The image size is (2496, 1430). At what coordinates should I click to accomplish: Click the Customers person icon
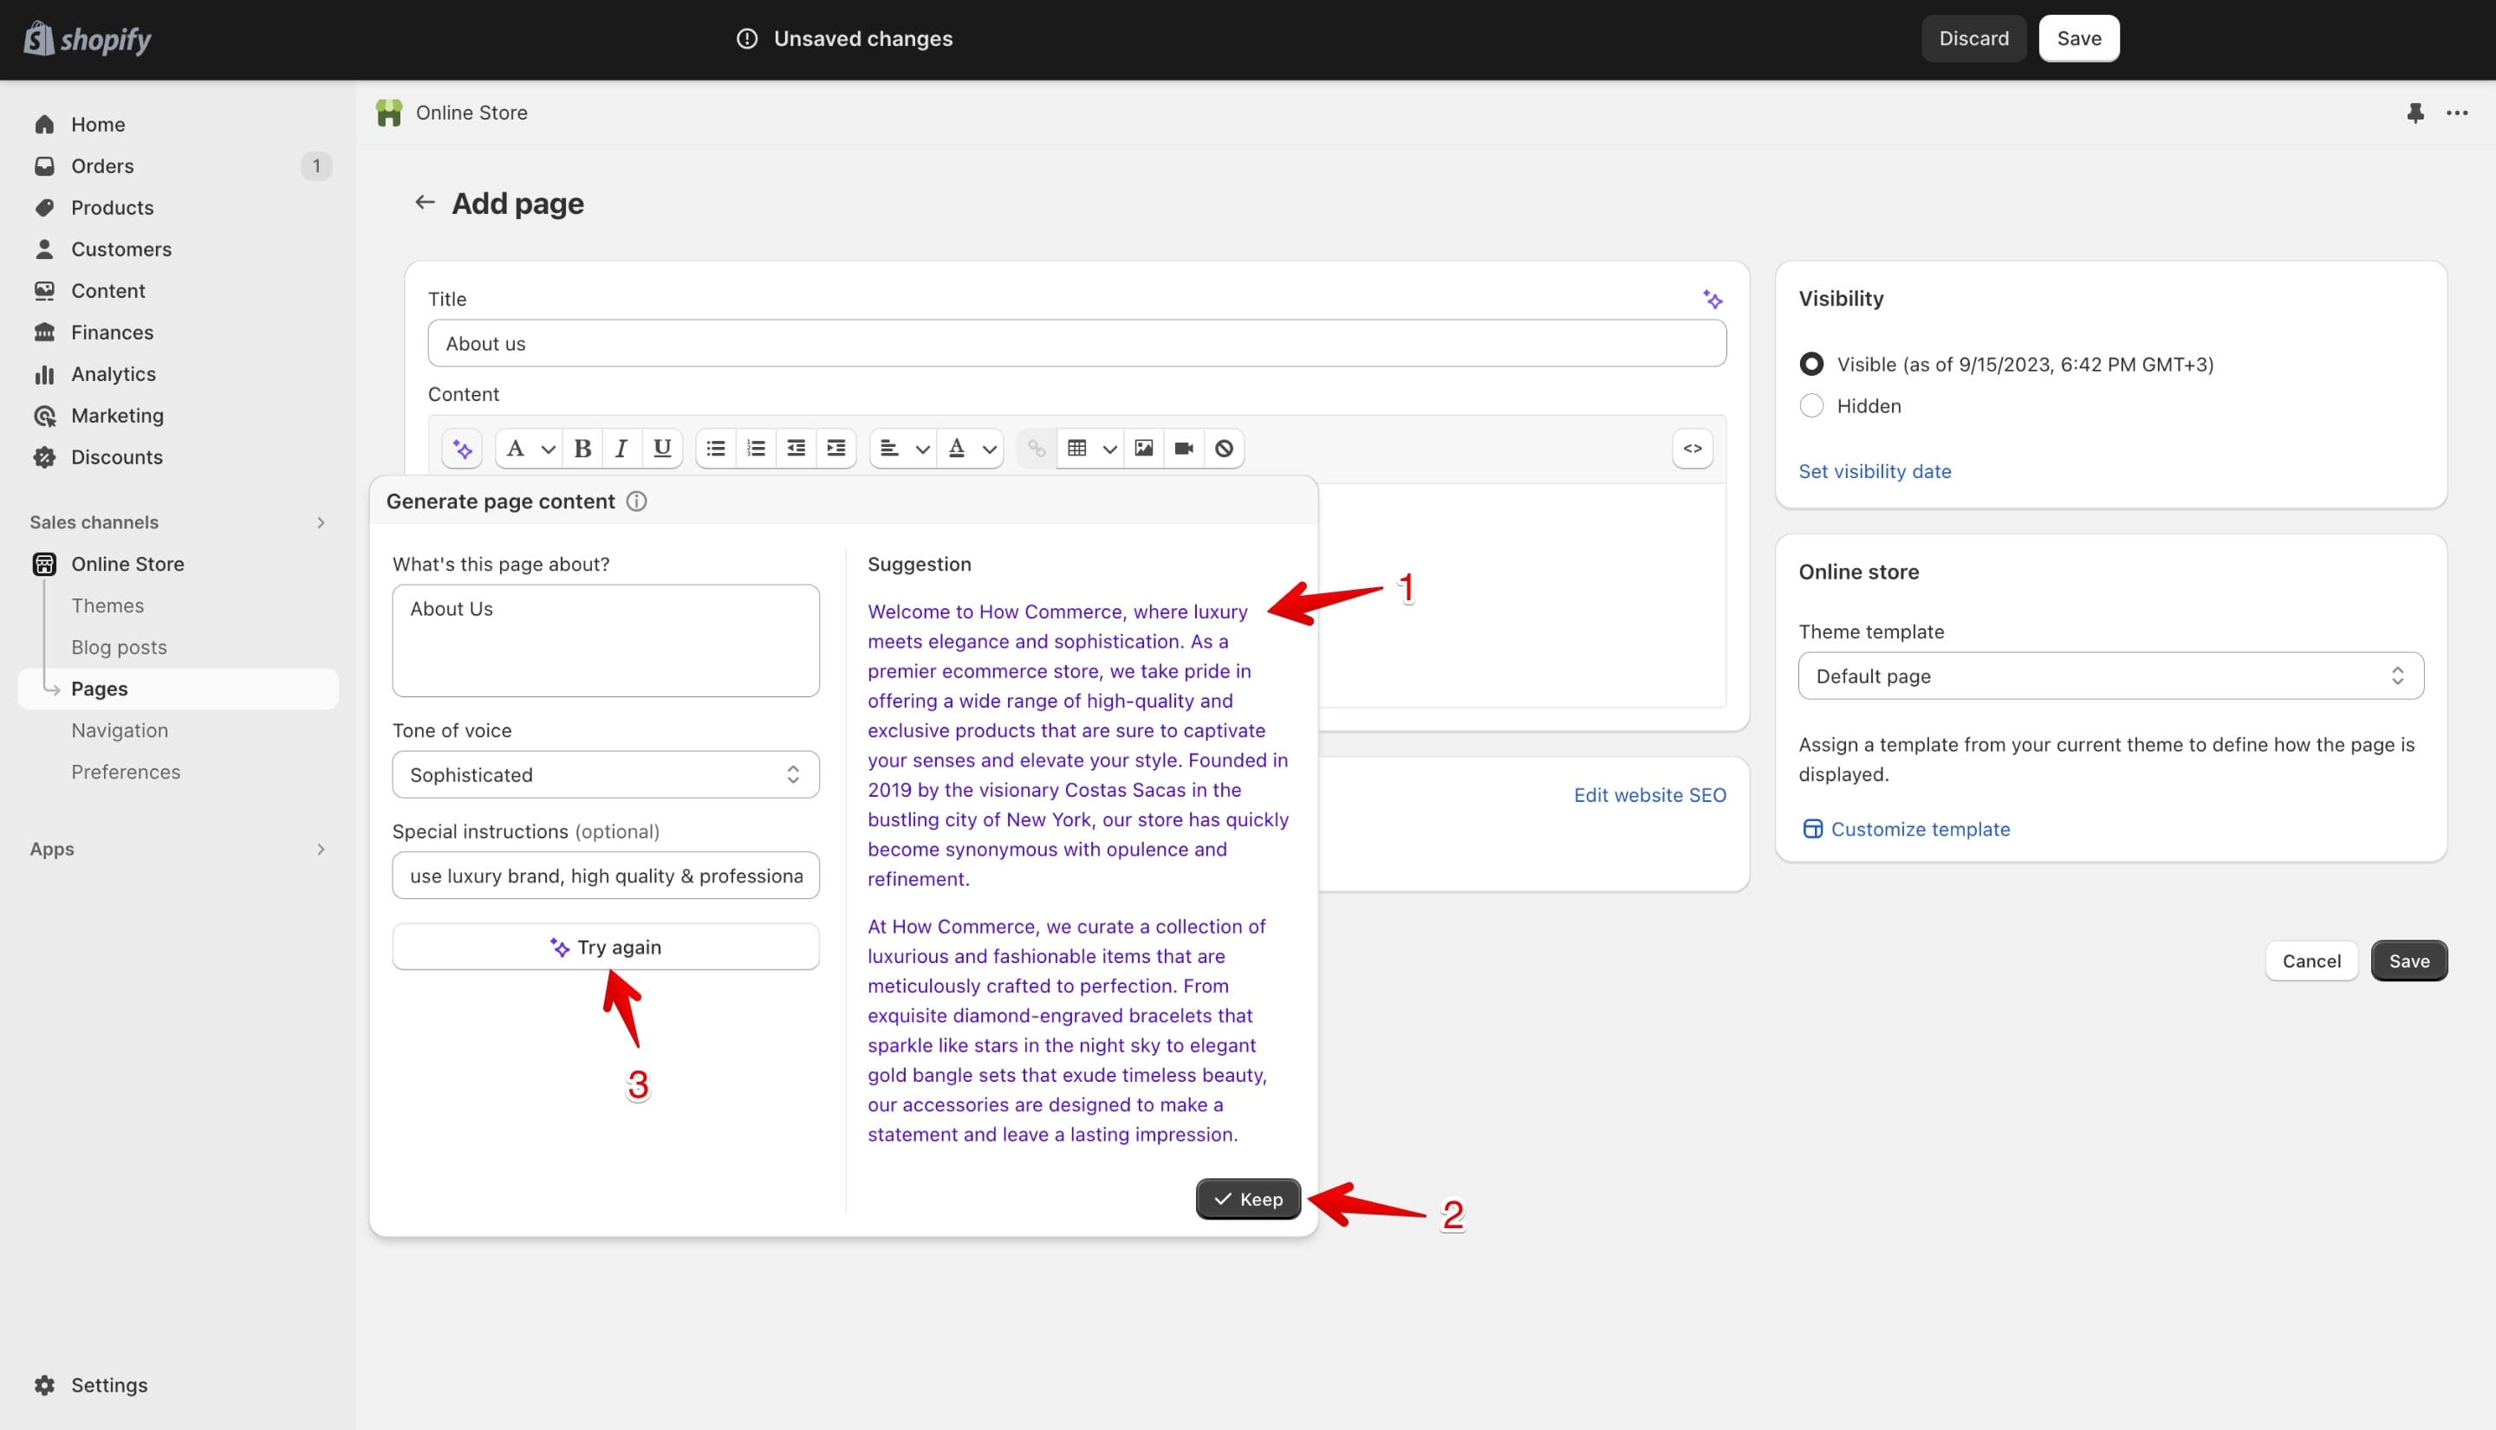click(44, 249)
